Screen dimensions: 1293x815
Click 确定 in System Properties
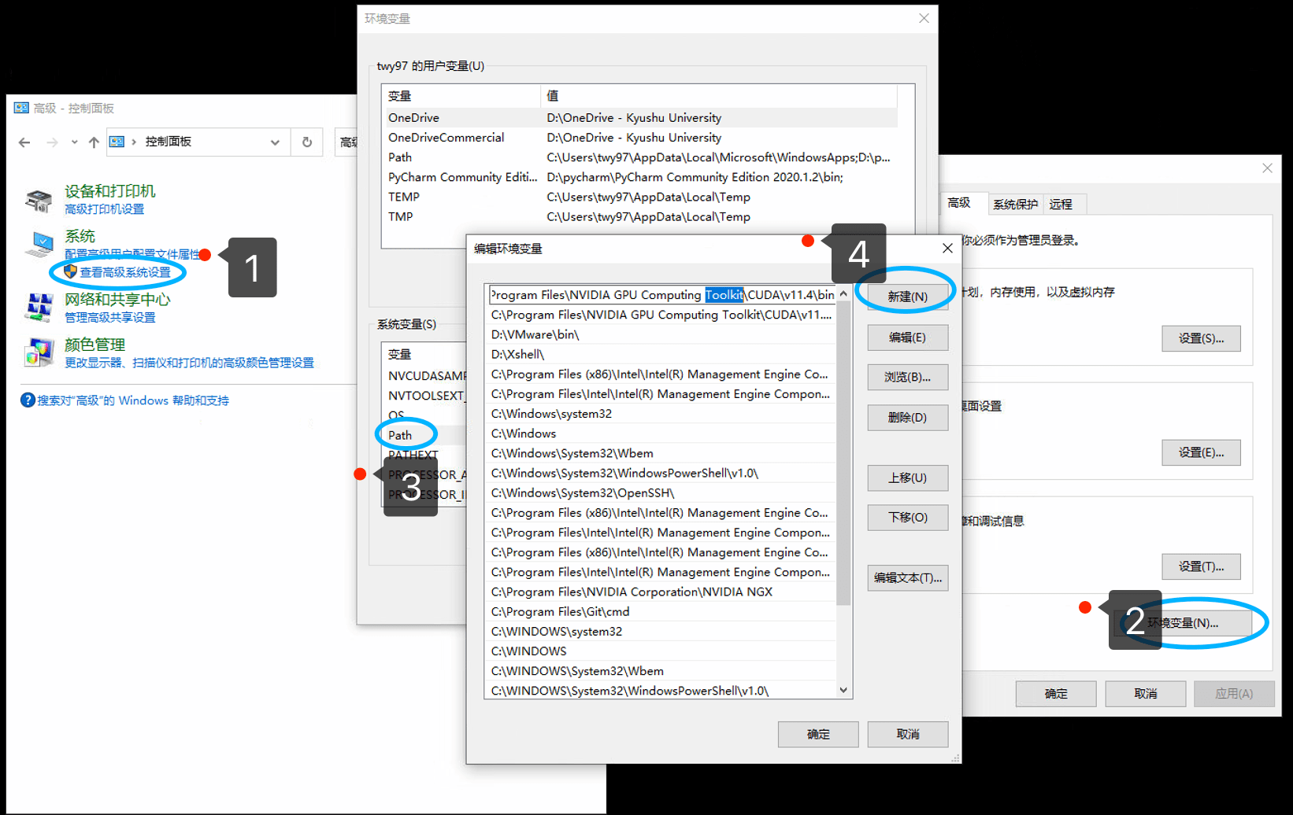tap(1056, 694)
